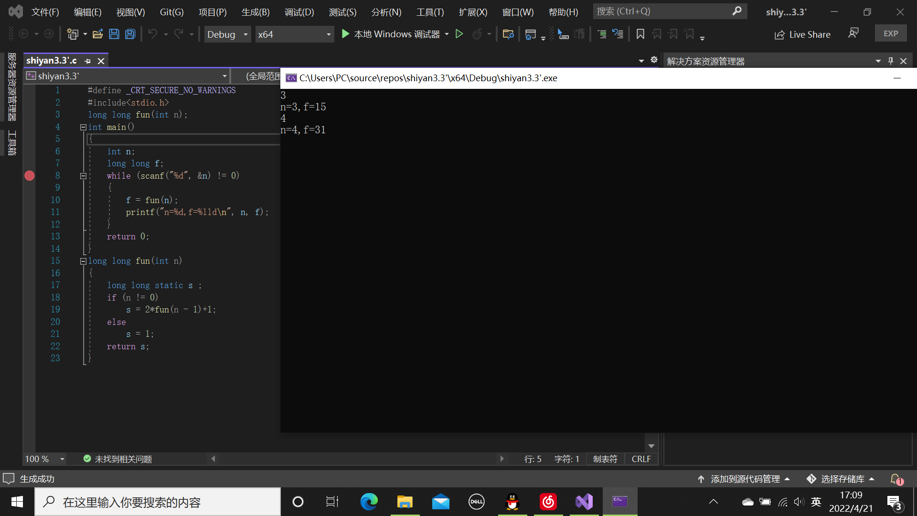
Task: Click the Comment out selected lines icon
Action: pyautogui.click(x=602, y=34)
